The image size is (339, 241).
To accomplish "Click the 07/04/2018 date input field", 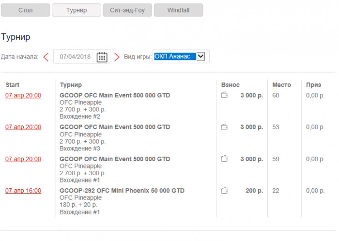I will [75, 57].
